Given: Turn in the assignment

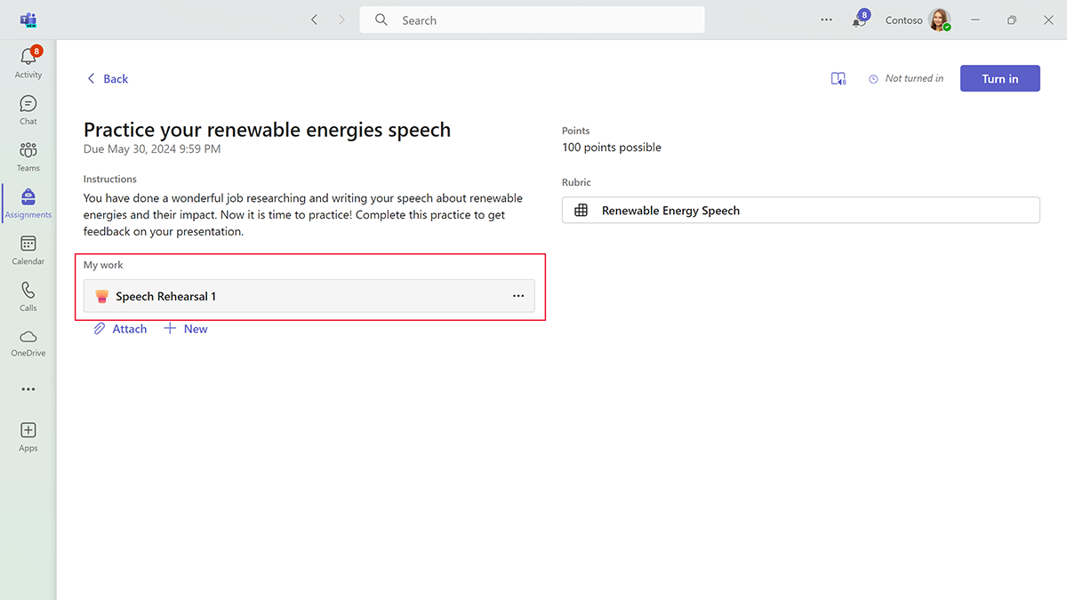Looking at the screenshot, I should (999, 78).
